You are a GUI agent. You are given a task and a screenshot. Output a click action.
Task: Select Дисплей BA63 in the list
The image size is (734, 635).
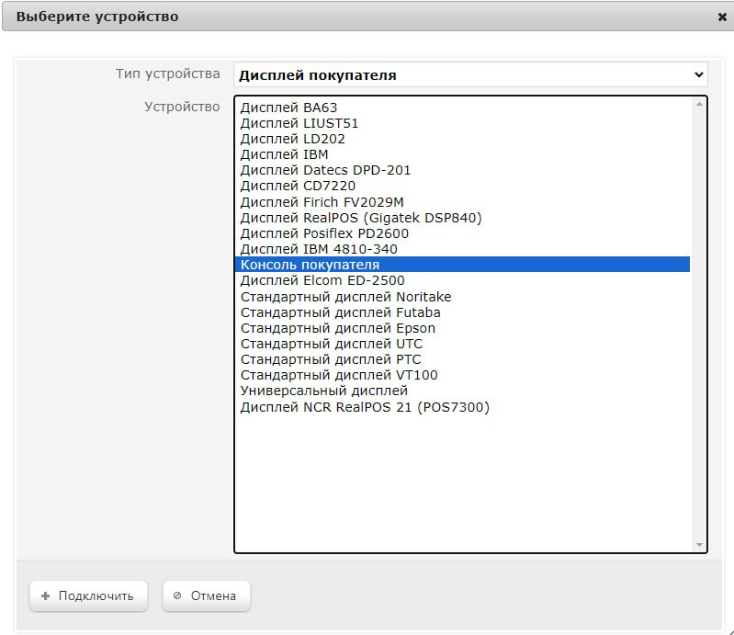(462, 108)
